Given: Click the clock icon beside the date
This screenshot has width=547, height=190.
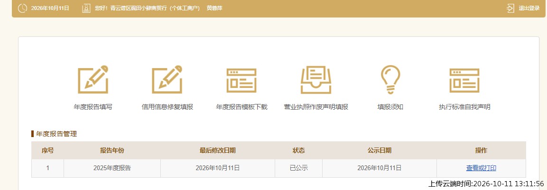Looking at the screenshot, I should (x=22, y=9).
